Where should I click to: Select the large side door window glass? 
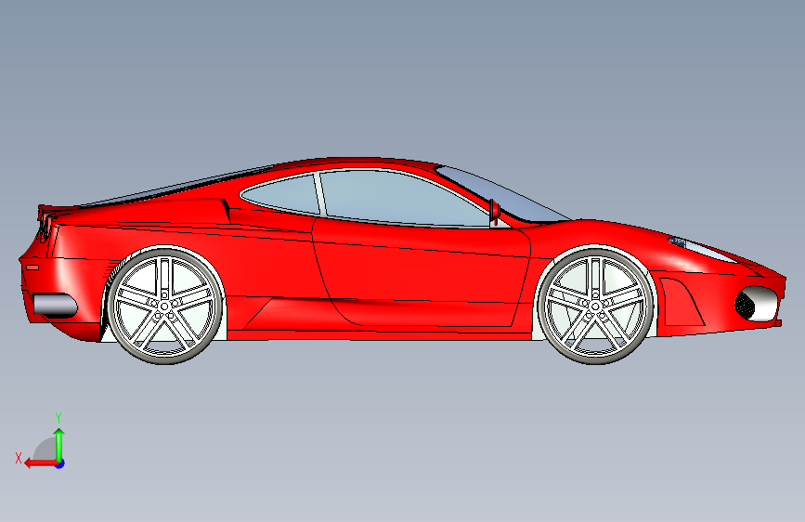[x=403, y=198]
